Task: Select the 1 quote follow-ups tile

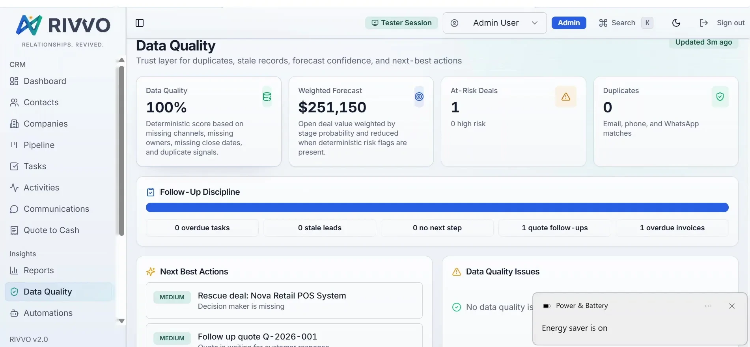Action: [555, 228]
